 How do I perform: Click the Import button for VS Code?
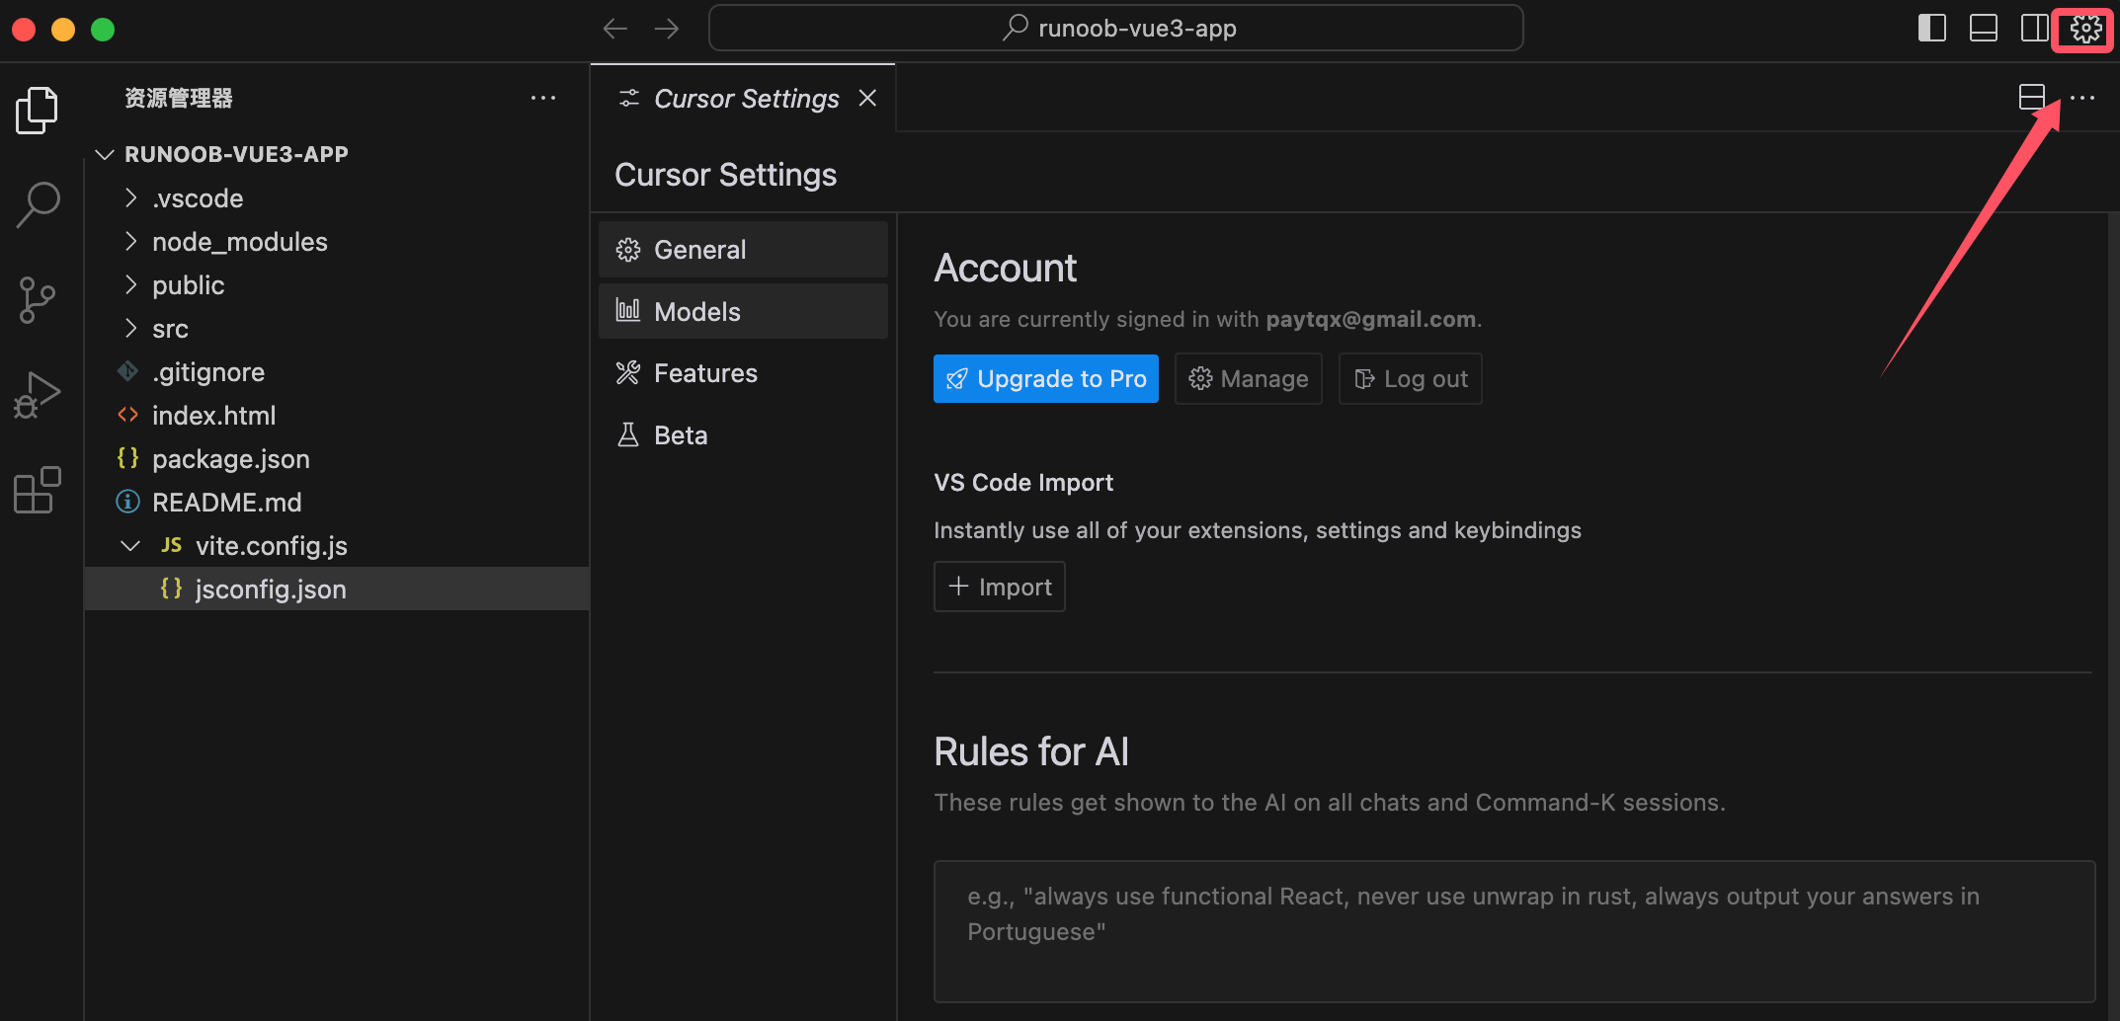(x=999, y=588)
